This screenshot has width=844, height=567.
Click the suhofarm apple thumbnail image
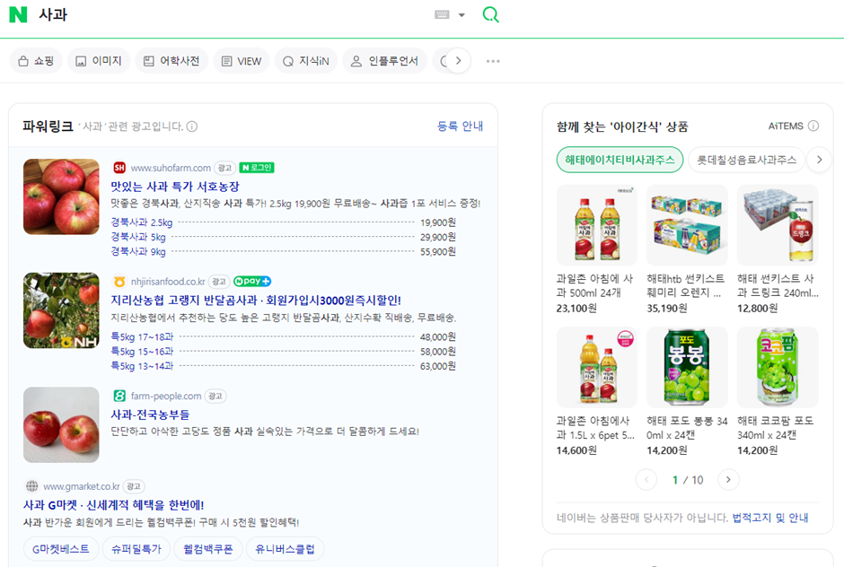pyautogui.click(x=61, y=196)
